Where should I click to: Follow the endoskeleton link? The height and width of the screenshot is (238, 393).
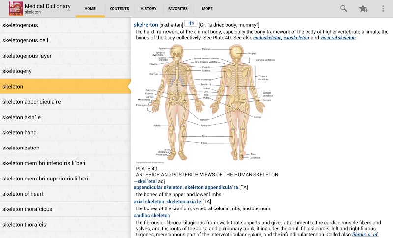click(267, 38)
